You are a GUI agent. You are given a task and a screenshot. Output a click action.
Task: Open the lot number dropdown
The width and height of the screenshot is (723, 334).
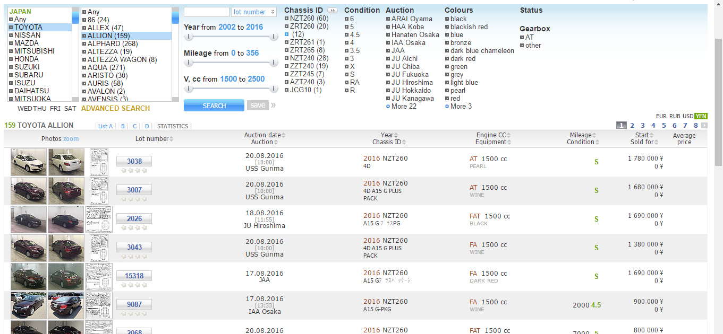click(254, 12)
